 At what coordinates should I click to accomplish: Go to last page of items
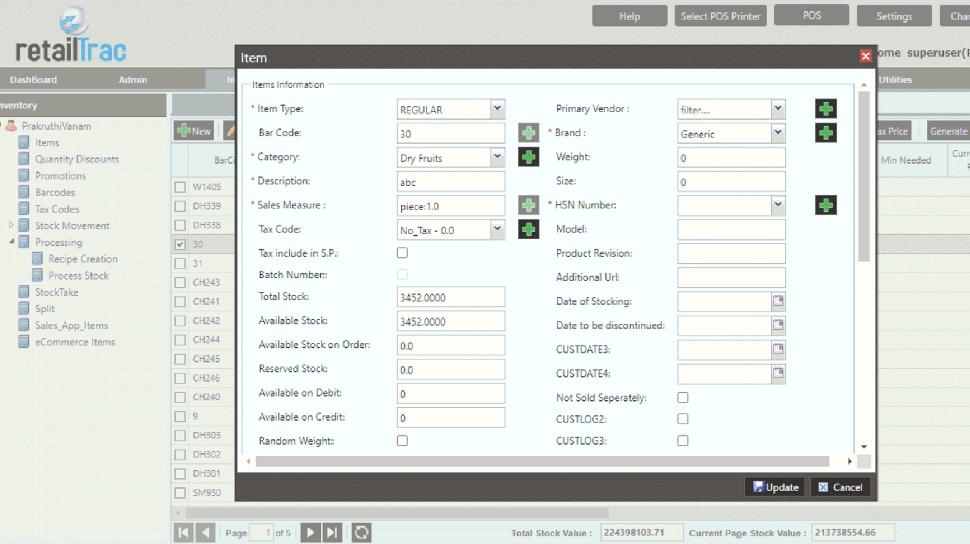coord(332,533)
